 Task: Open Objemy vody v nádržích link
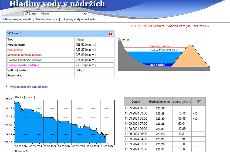[79, 19]
